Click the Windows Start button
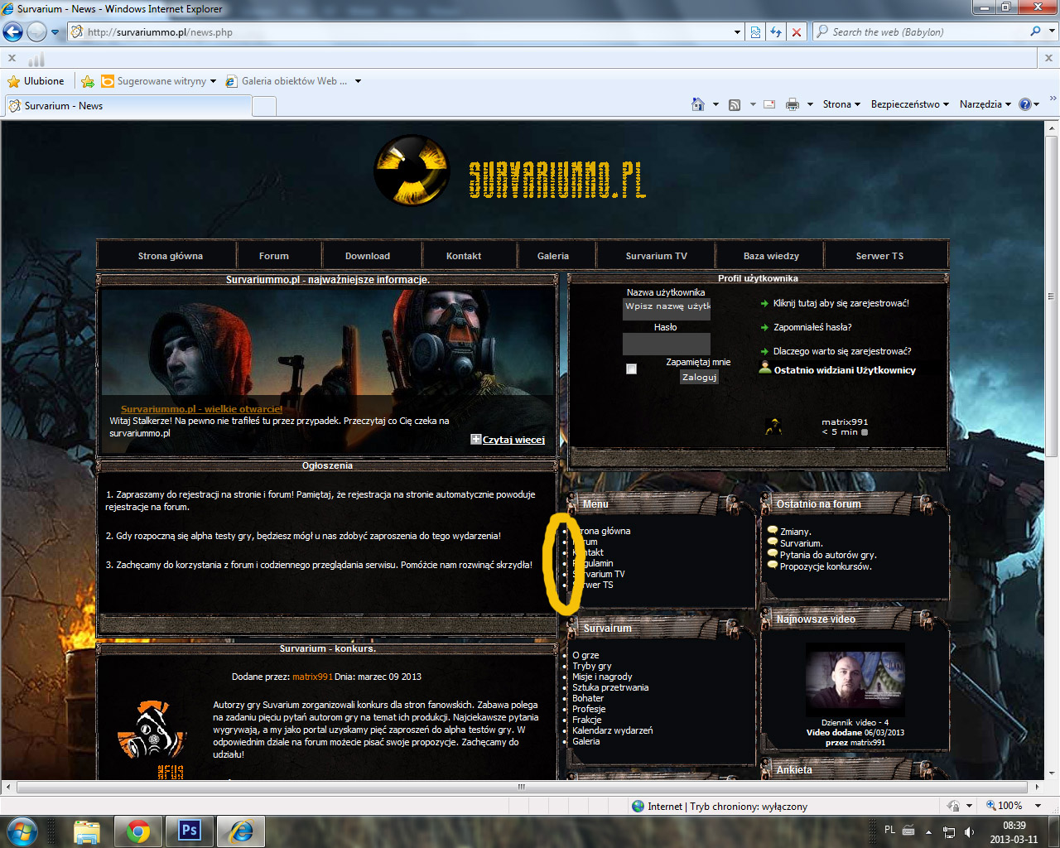Viewport: 1060px width, 848px height. (21, 831)
